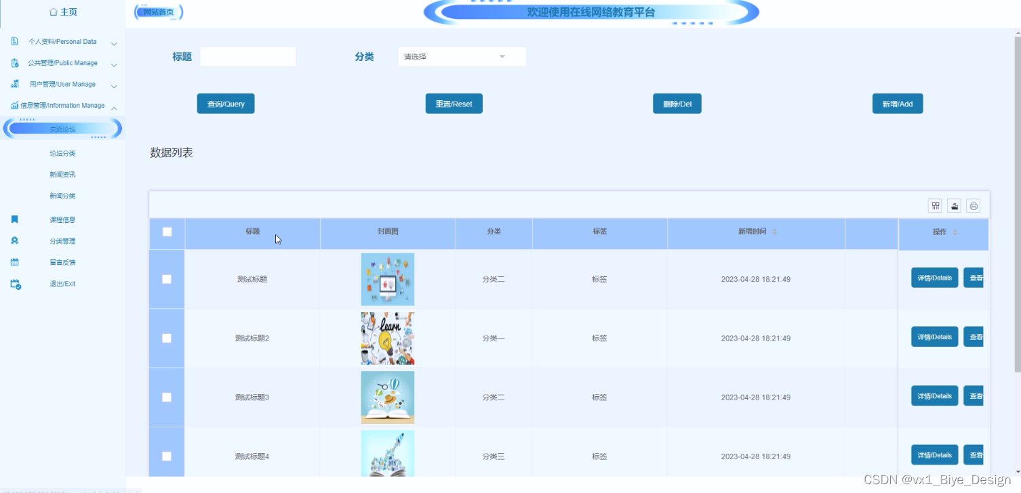Expand the 公共管理/Public Manage menu chevron
This screenshot has height=493, width=1021.
[114, 65]
